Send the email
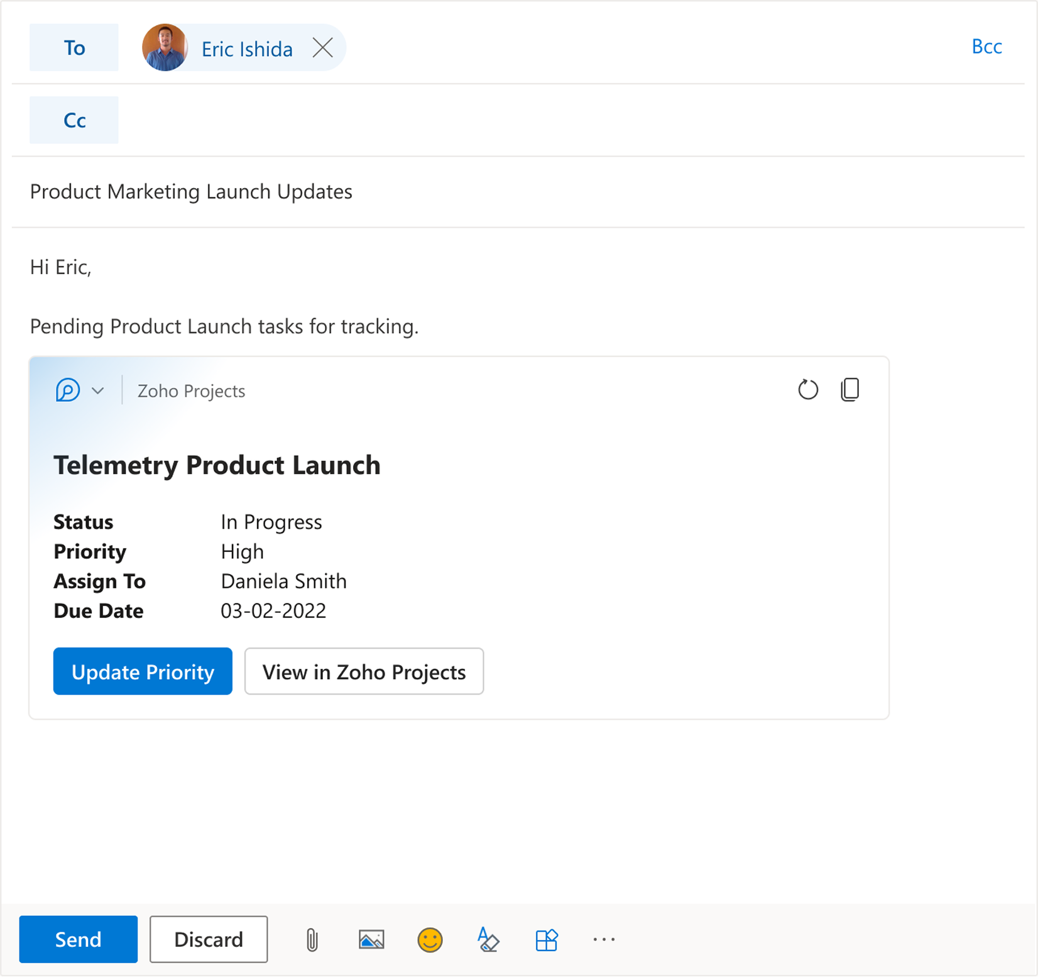The height and width of the screenshot is (977, 1038). pos(79,939)
